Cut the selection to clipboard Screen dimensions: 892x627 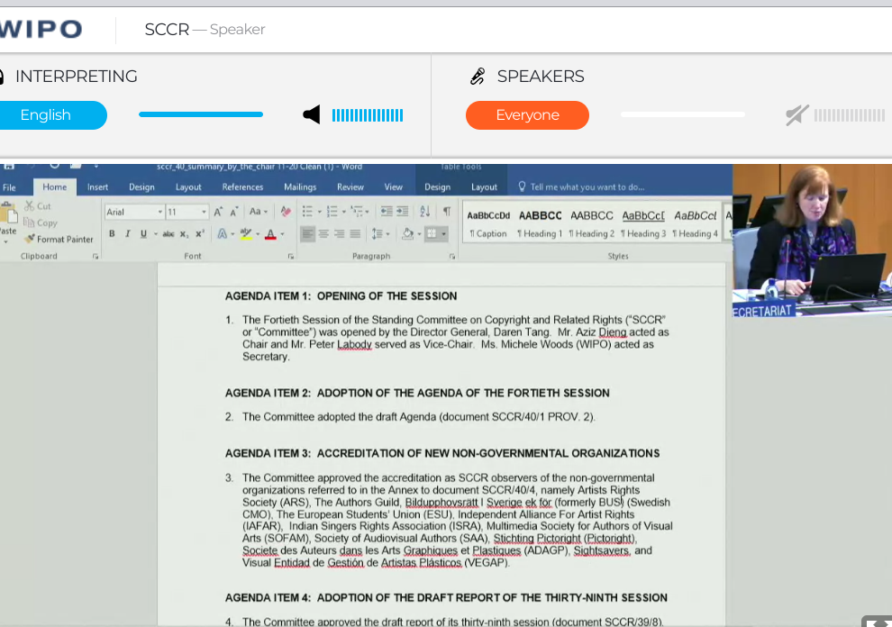coord(38,206)
